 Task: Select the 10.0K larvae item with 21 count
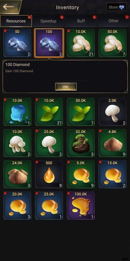click(x=81, y=43)
